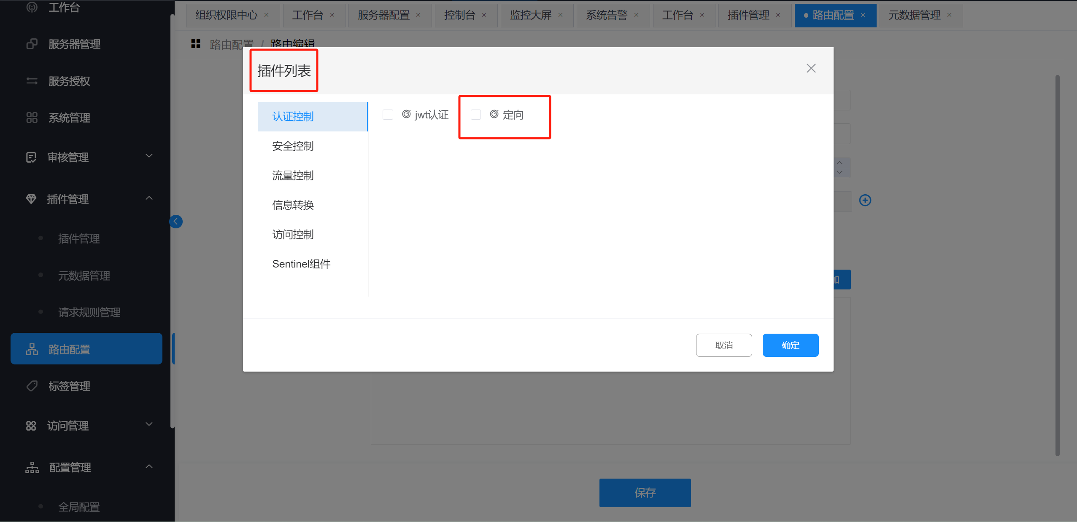This screenshot has height=522, width=1077.
Task: Collapse the 配置管理 menu chevron
Action: tap(149, 466)
